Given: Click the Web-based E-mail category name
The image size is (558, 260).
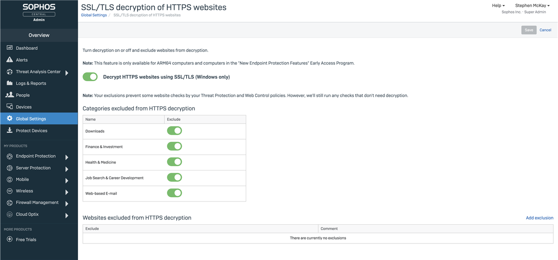Looking at the screenshot, I should click(101, 193).
